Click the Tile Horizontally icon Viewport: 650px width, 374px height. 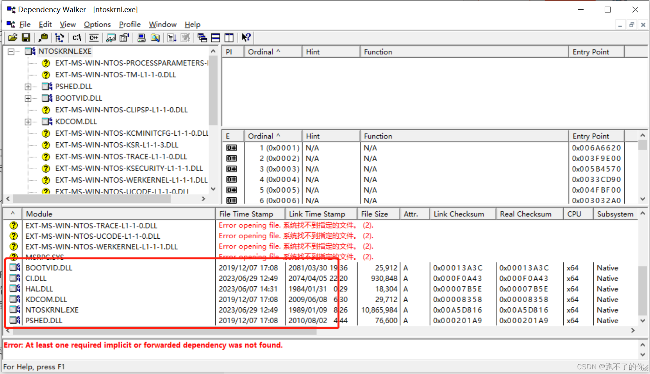click(216, 37)
